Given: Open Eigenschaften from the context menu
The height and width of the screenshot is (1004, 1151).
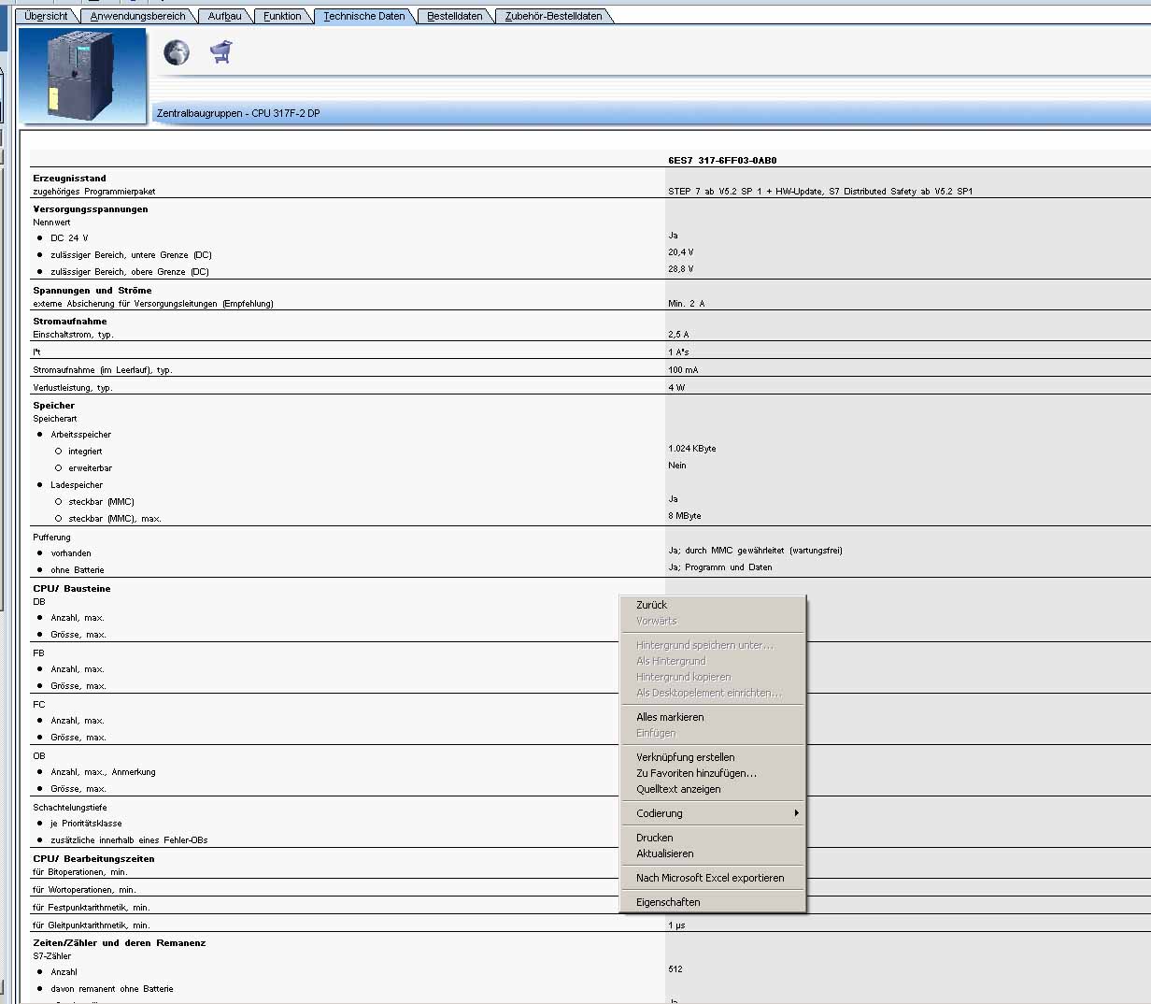Looking at the screenshot, I should point(713,902).
